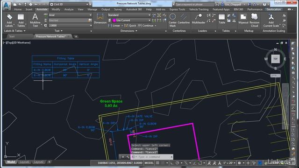Click the plus annotation monitor icon in status bar
Image resolution: width=299 pixels, height=168 pixels.
point(248,163)
